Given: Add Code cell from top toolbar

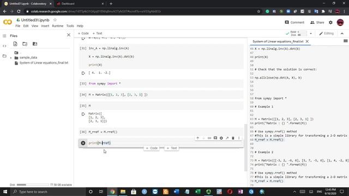Looking at the screenshot, I should 83,33.
